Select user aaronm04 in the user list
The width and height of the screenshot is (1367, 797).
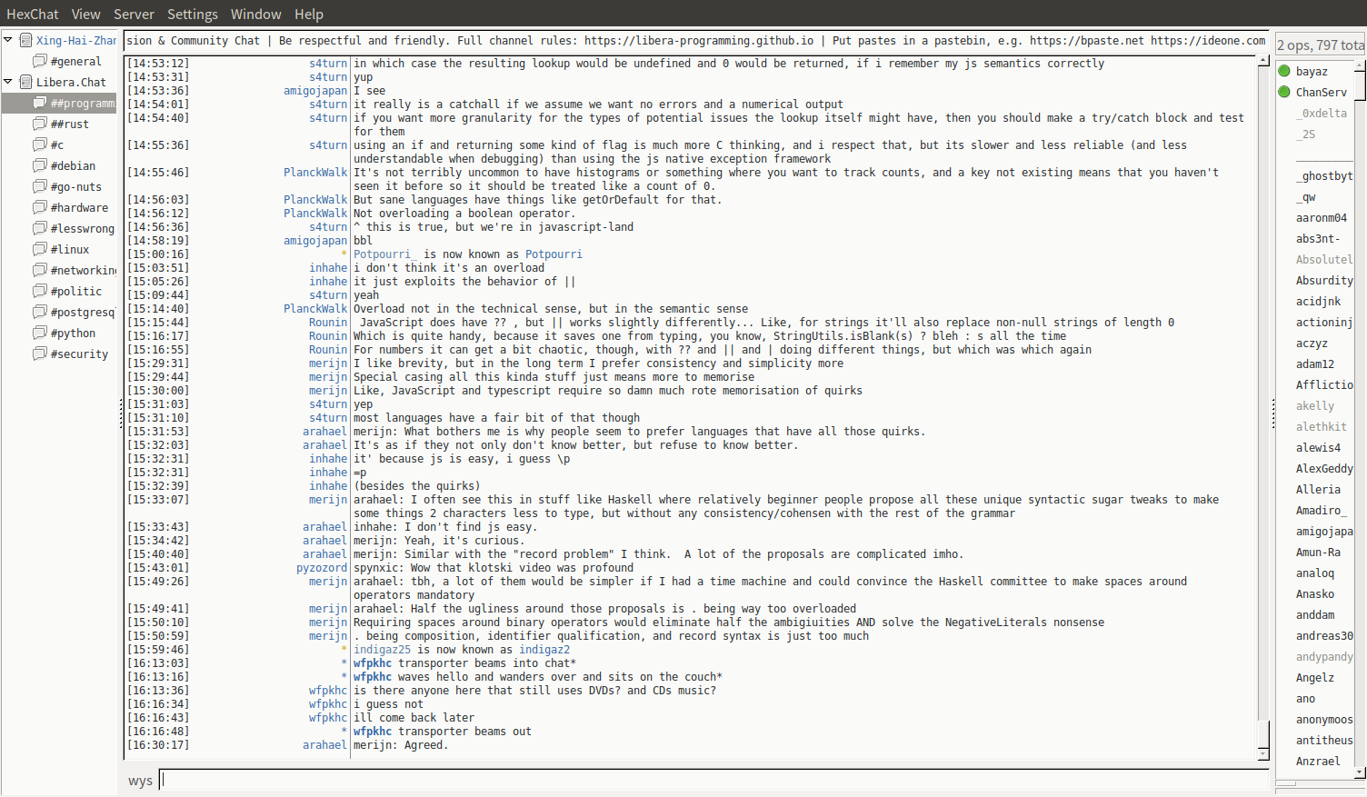tap(1322, 217)
